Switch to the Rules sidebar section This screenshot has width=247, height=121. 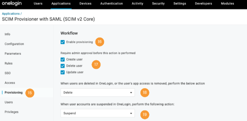(x=9, y=63)
